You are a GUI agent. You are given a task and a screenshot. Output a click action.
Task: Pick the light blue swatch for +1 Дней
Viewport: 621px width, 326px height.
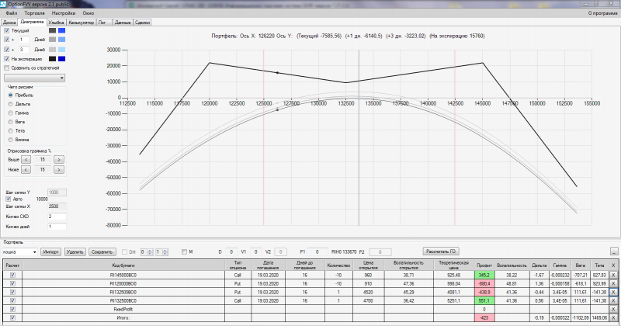pyautogui.click(x=62, y=40)
